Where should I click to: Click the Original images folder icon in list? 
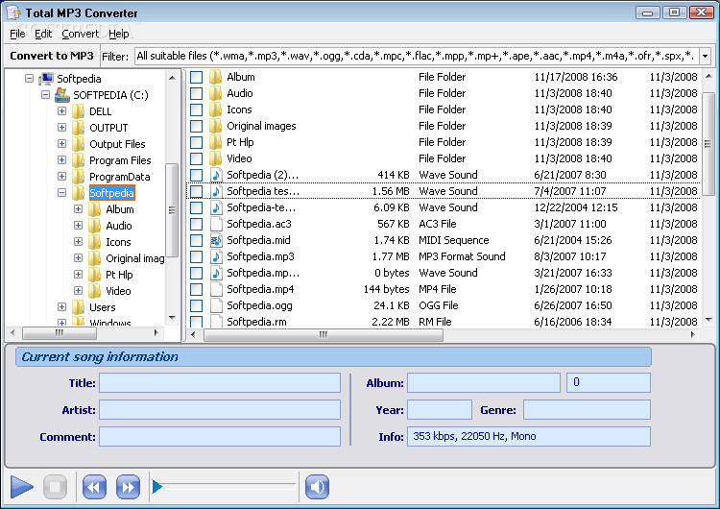point(216,126)
